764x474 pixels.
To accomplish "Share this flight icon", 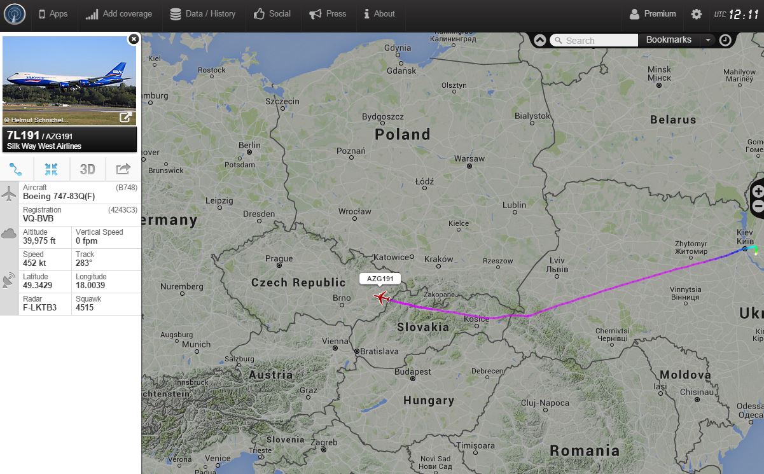I will tap(123, 169).
